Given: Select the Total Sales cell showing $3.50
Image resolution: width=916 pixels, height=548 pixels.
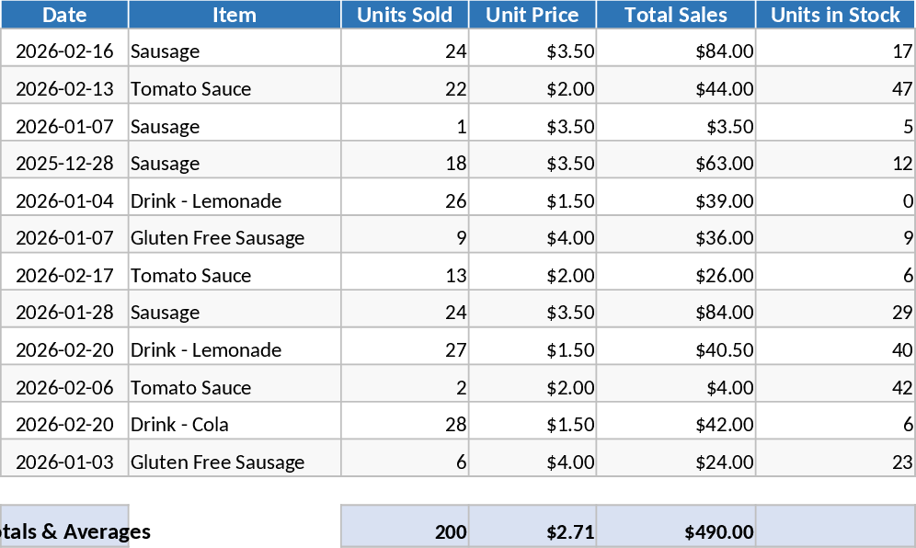Looking at the screenshot, I should (x=676, y=127).
